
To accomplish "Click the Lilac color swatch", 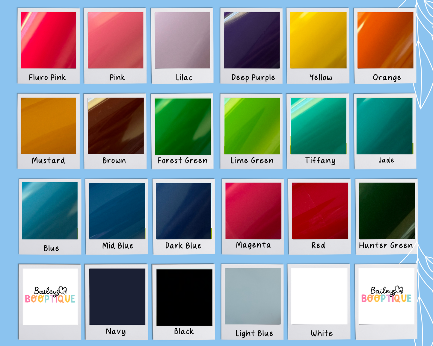I will click(182, 40).
